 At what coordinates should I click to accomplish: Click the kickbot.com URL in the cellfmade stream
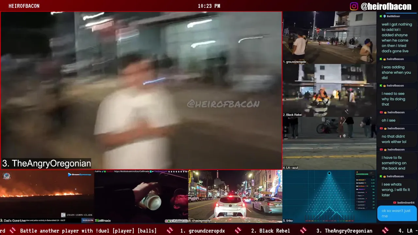coord(131,171)
